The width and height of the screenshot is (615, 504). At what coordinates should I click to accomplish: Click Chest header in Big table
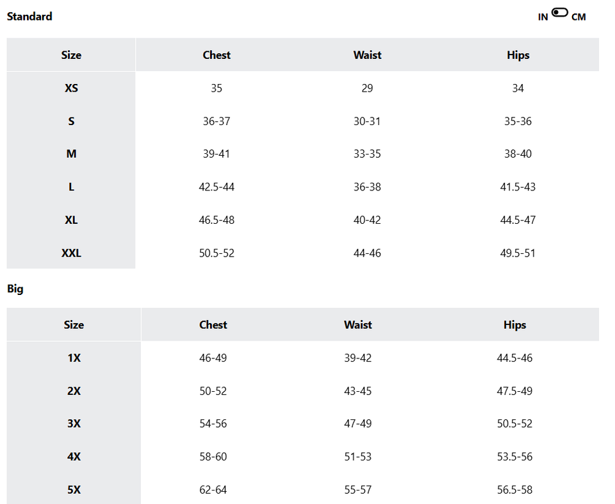(x=213, y=325)
